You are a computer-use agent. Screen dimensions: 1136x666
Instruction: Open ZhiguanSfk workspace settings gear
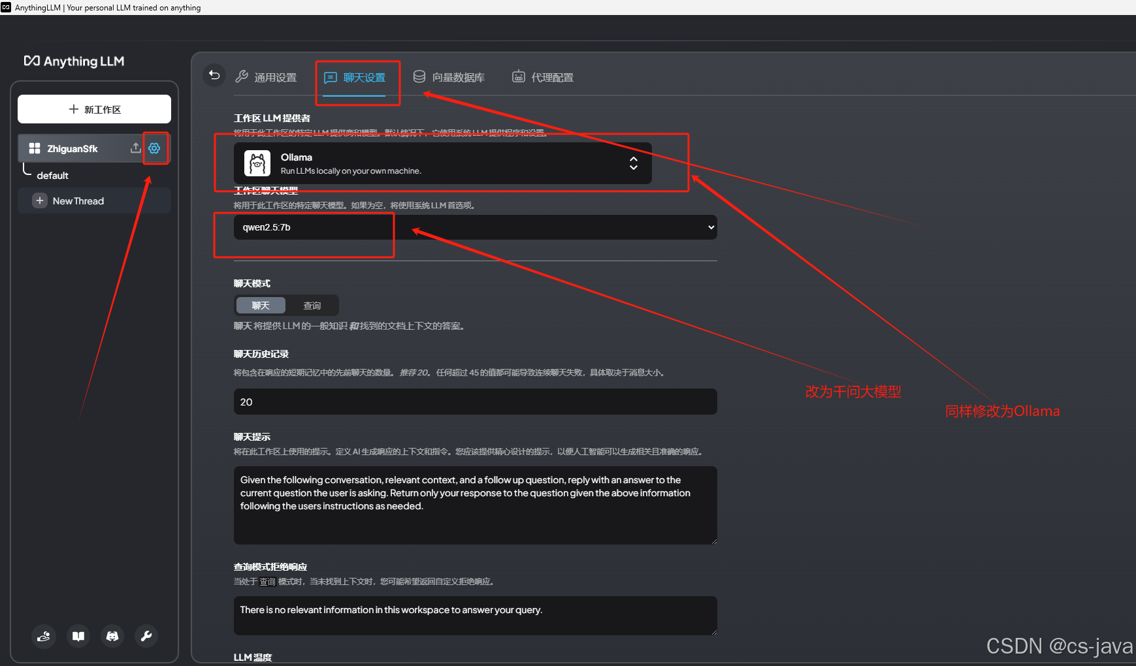[x=154, y=148]
